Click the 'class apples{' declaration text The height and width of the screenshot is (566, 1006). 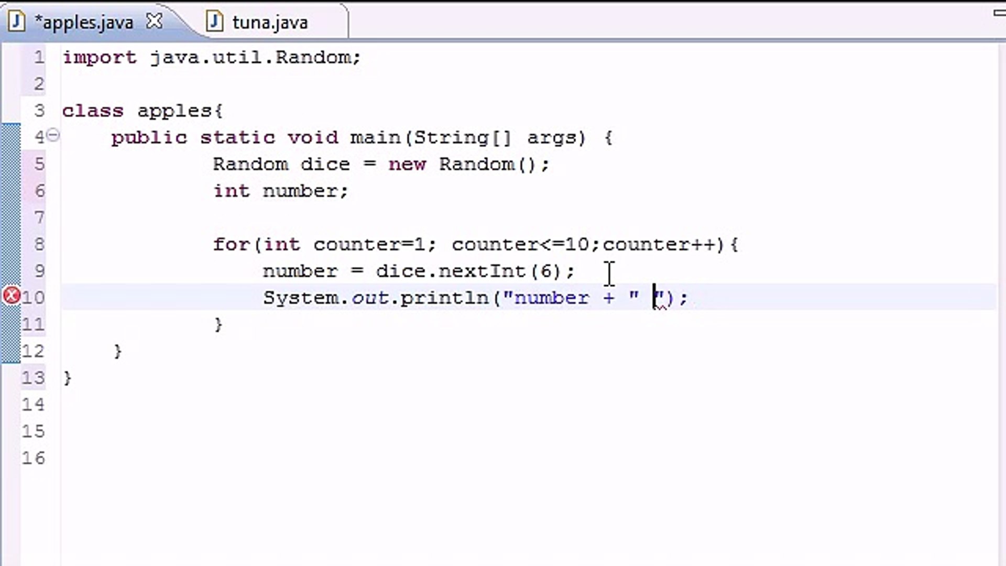pos(143,111)
